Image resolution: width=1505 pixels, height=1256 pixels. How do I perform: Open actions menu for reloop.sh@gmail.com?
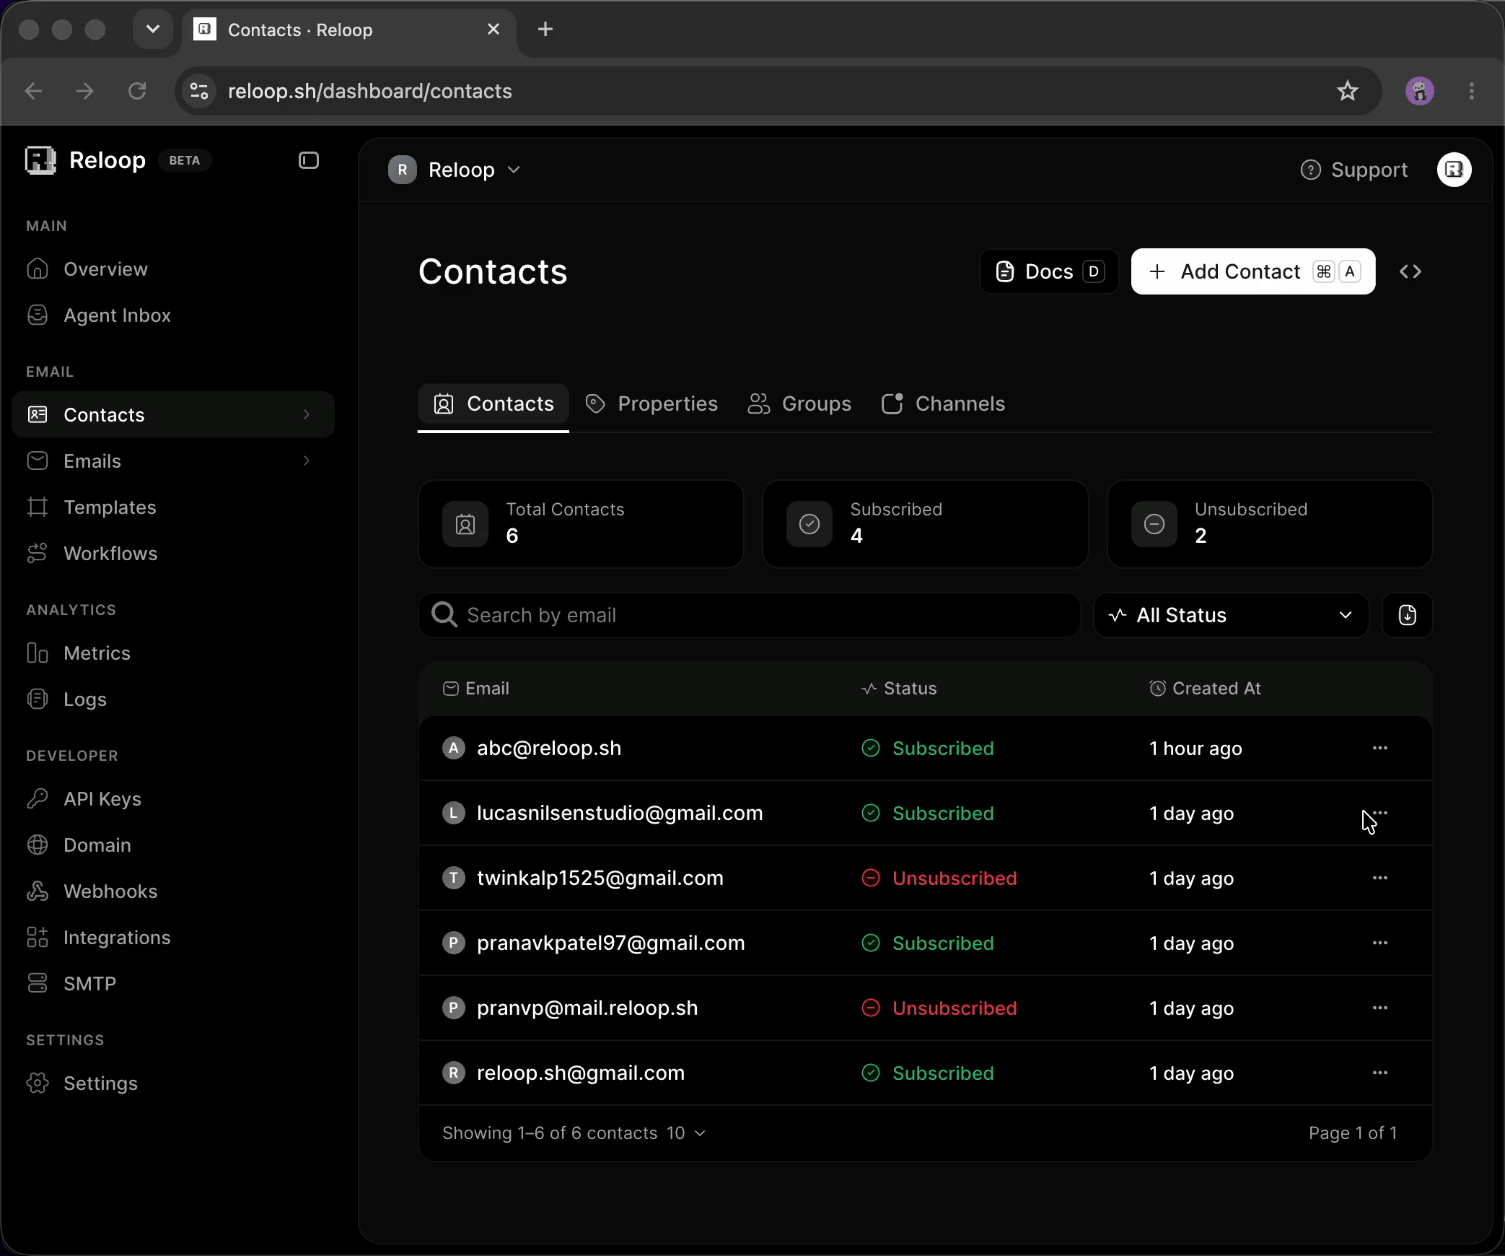1379,1073
